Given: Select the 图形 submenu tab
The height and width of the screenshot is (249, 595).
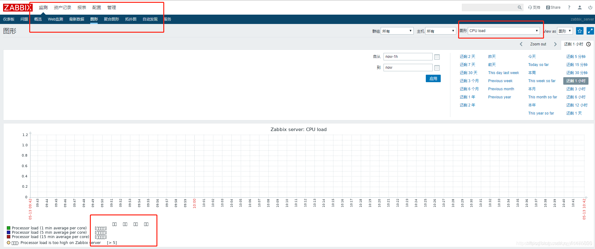Looking at the screenshot, I should point(94,19).
